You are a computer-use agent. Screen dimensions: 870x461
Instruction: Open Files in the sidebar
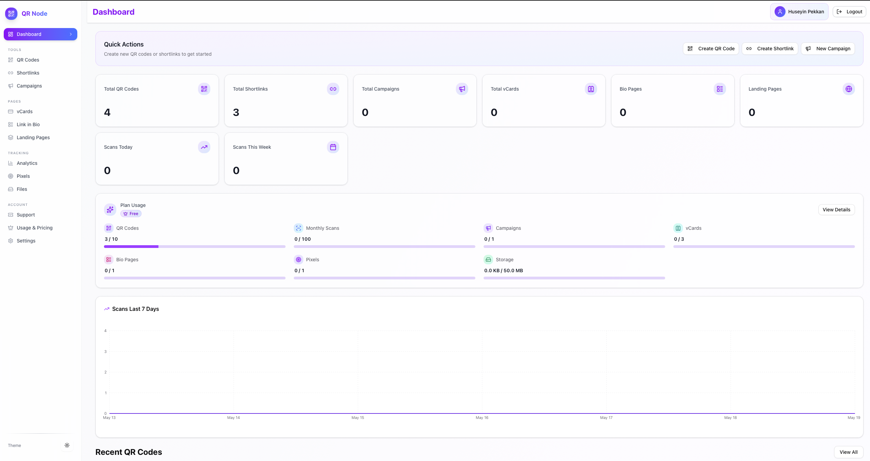pyautogui.click(x=40, y=189)
